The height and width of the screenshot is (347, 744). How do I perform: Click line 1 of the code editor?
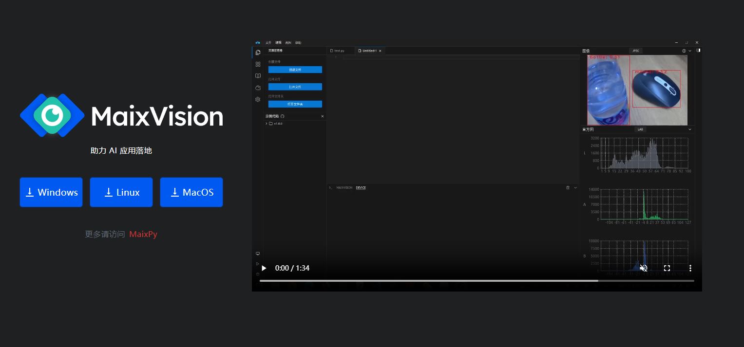click(x=460, y=57)
